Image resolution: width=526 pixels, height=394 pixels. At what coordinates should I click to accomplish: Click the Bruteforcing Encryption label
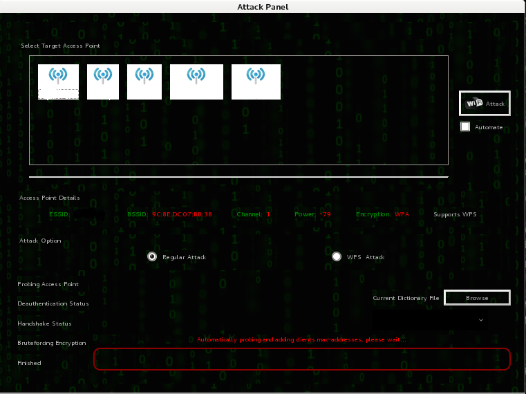tap(52, 343)
